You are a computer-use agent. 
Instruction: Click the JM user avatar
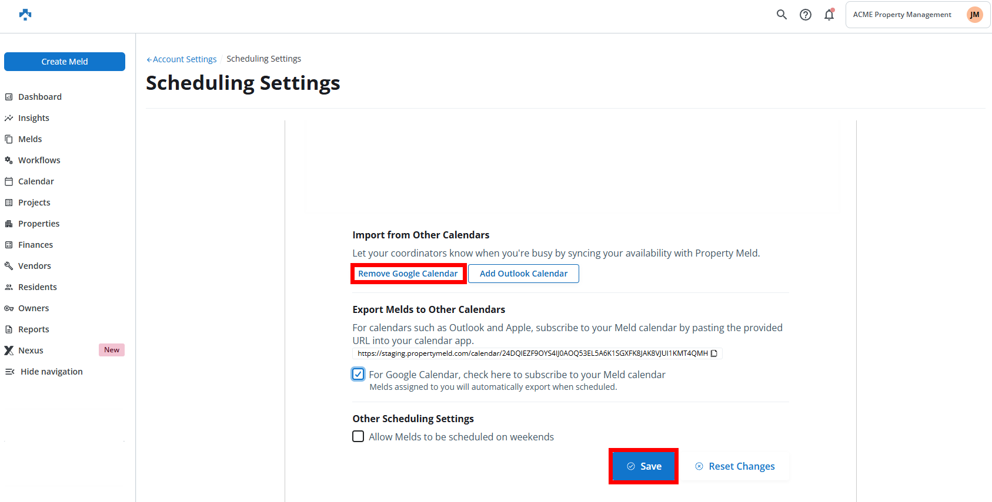click(974, 15)
